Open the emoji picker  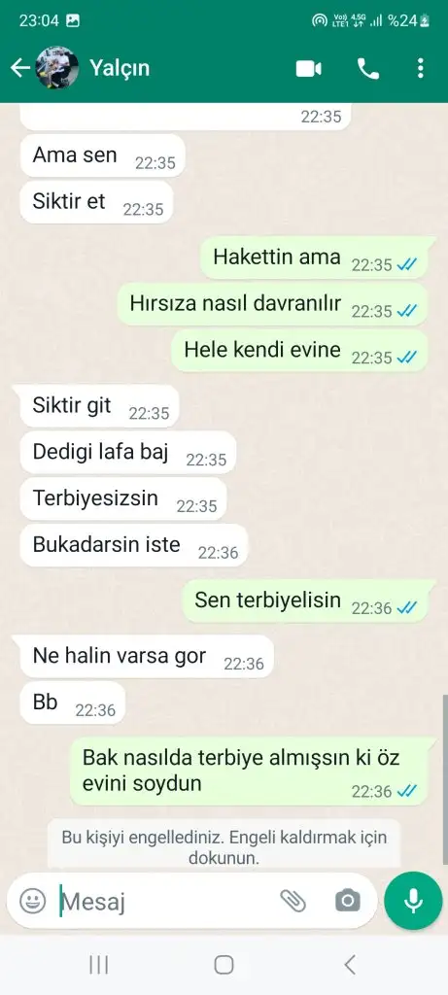pyautogui.click(x=32, y=901)
